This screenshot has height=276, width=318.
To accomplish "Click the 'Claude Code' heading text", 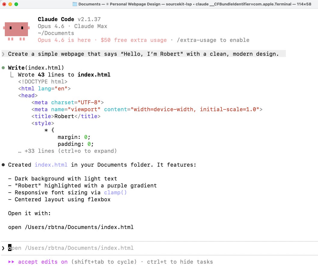I will click(56, 19).
